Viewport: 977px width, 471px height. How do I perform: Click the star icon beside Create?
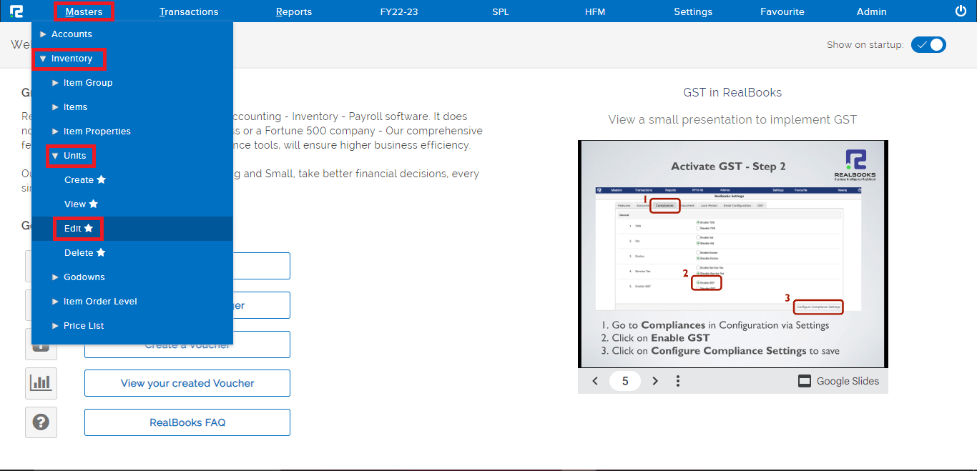click(102, 180)
